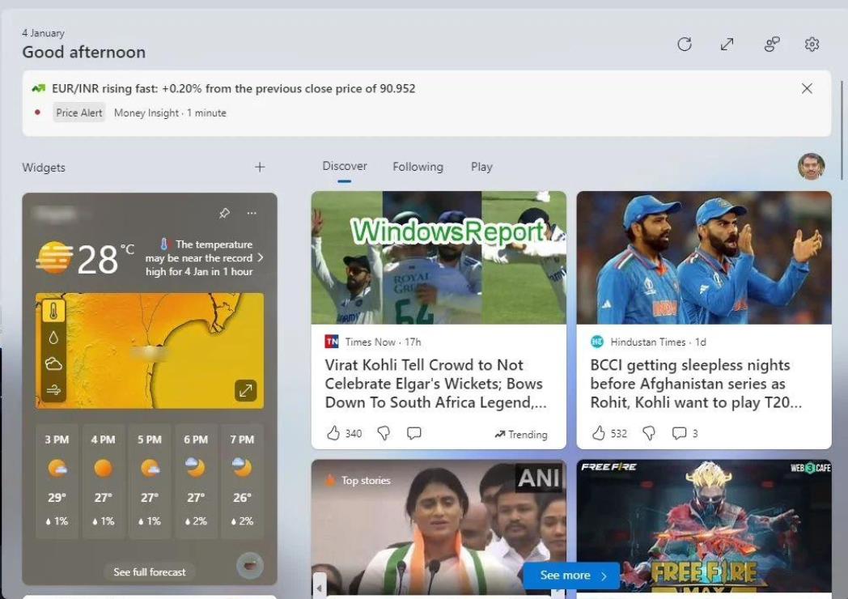This screenshot has height=599, width=848.
Task: Click the user profile avatar
Action: pyautogui.click(x=812, y=167)
